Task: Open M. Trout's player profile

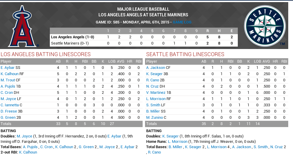Action: [x=8, y=80]
